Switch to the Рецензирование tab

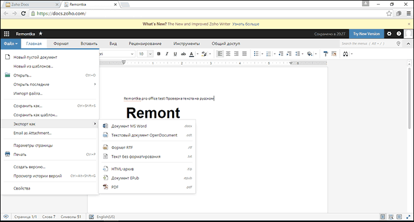pos(145,44)
